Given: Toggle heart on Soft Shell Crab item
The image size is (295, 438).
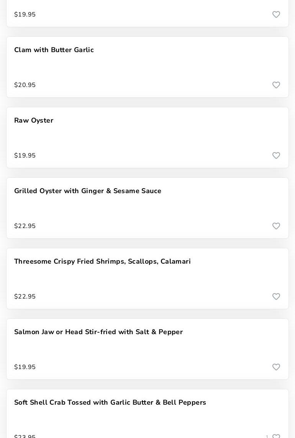Looking at the screenshot, I should (276, 436).
